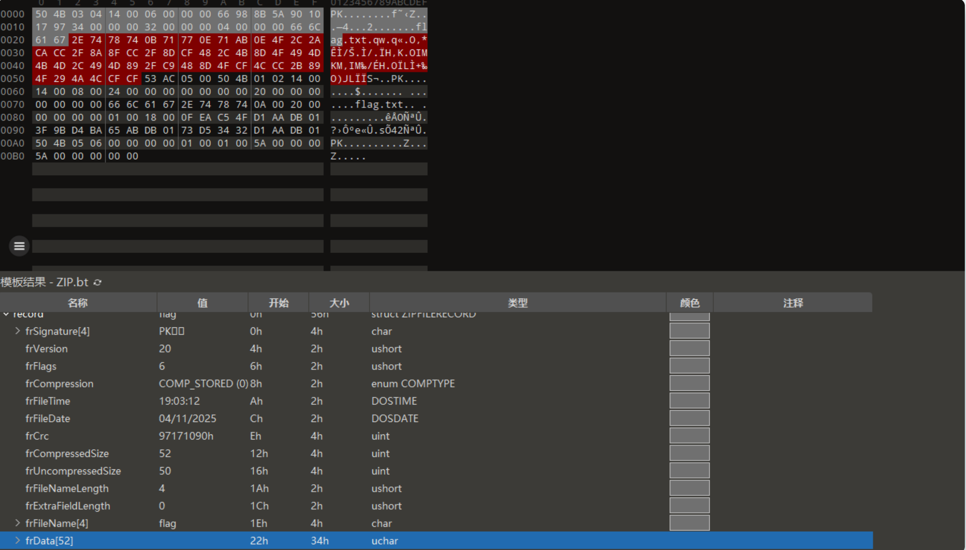Click the 大小 column header
Viewport: 966px width, 550px height.
pyautogui.click(x=339, y=303)
